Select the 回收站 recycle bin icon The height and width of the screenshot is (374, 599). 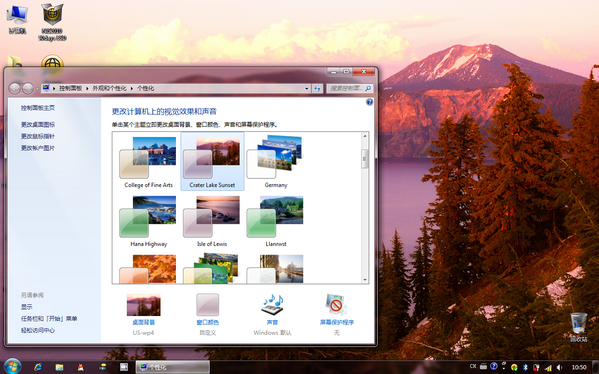click(579, 327)
